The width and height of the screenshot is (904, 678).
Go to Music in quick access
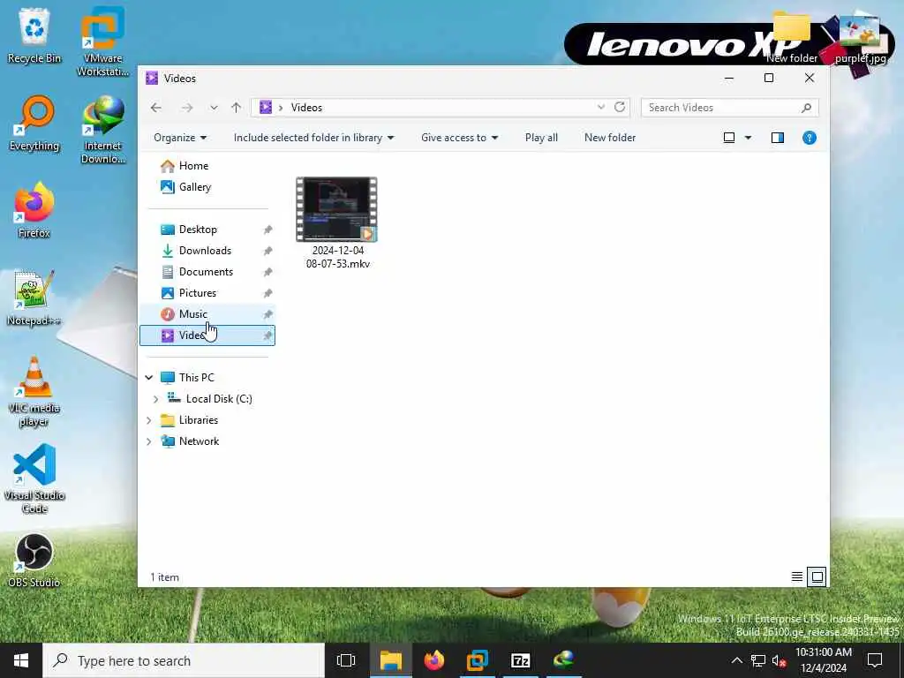click(x=192, y=314)
